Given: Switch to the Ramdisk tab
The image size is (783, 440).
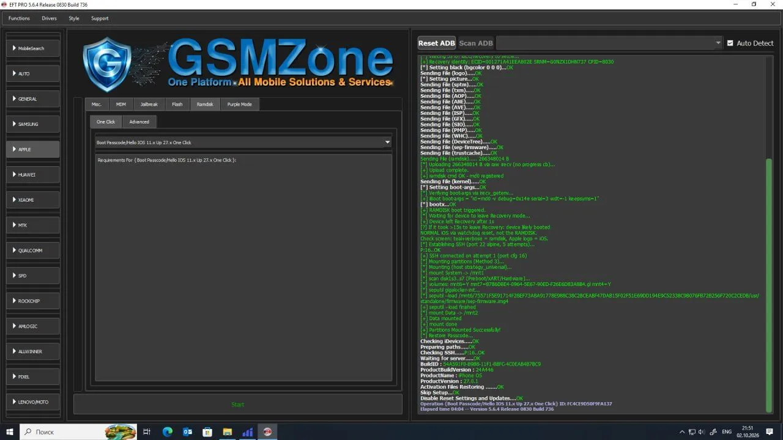Looking at the screenshot, I should [205, 105].
